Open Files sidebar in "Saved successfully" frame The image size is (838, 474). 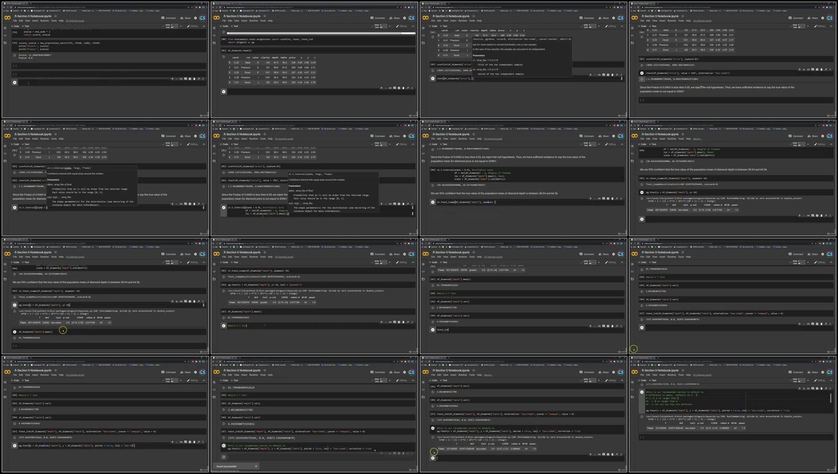[214, 397]
